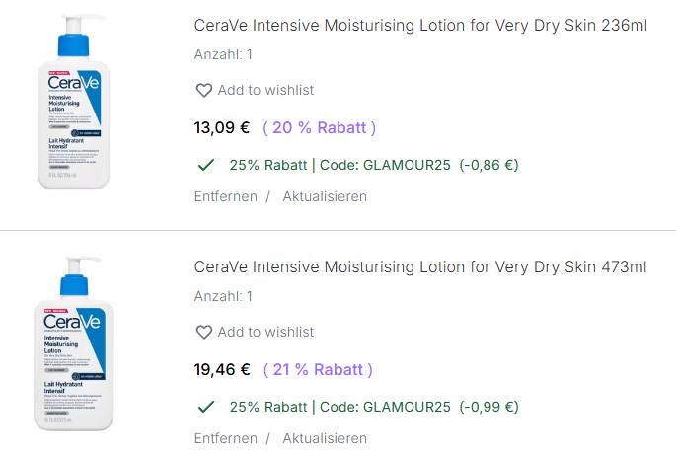
Task: Click 'Add to wishlist' text for 473ml
Action: [x=265, y=332]
